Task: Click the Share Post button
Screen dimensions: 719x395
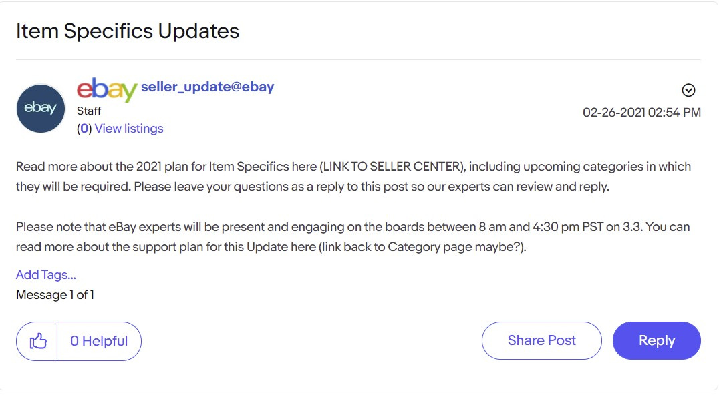Action: point(541,340)
